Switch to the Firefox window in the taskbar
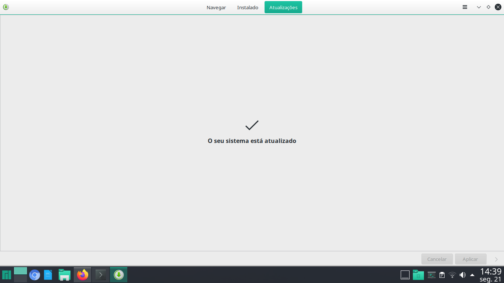The image size is (504, 283). 83,275
